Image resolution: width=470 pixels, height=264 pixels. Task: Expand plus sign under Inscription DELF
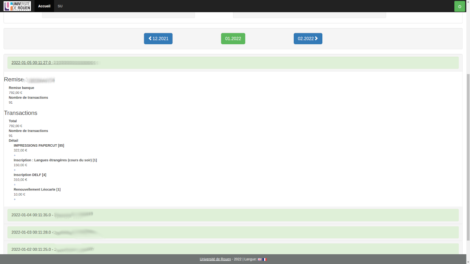point(15,185)
